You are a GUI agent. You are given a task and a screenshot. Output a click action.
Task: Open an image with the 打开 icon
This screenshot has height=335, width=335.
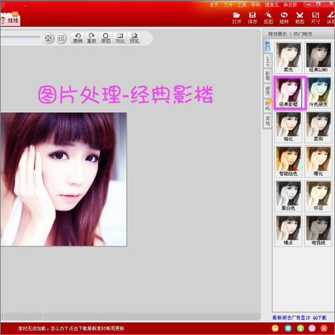coord(237,18)
